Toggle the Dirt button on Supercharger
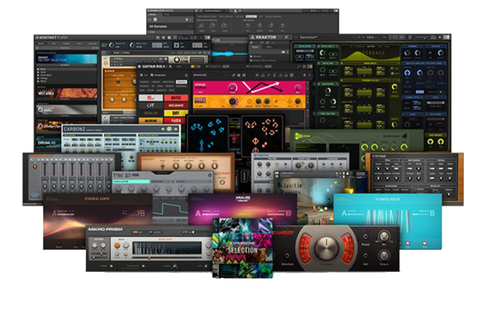Screen dimensions: 486x319 [366, 256]
